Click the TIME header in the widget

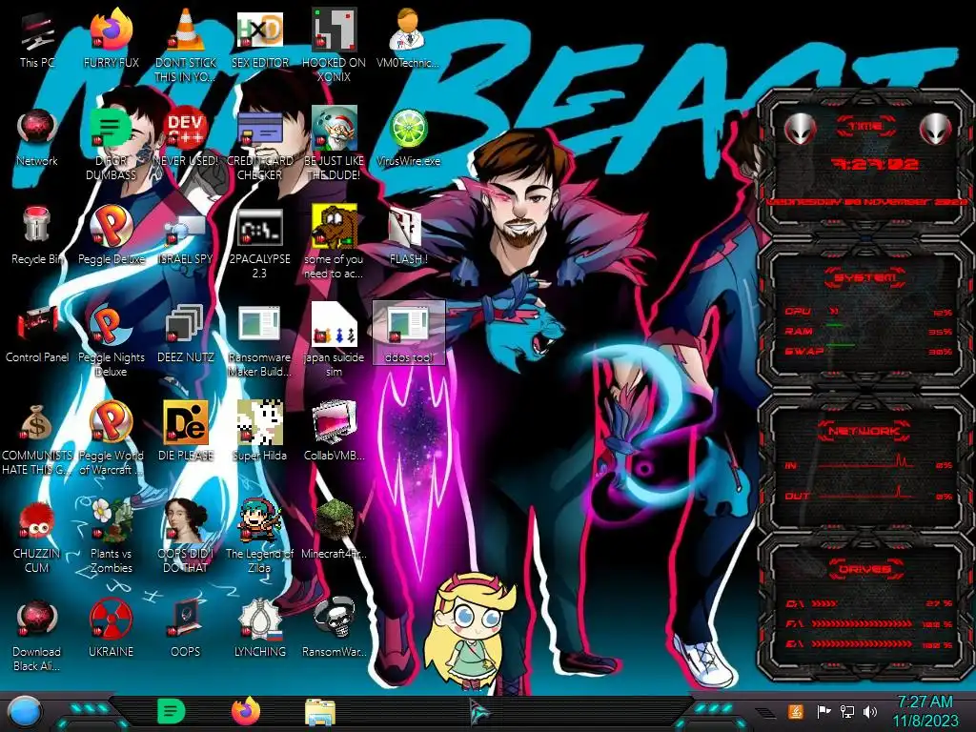coord(865,126)
